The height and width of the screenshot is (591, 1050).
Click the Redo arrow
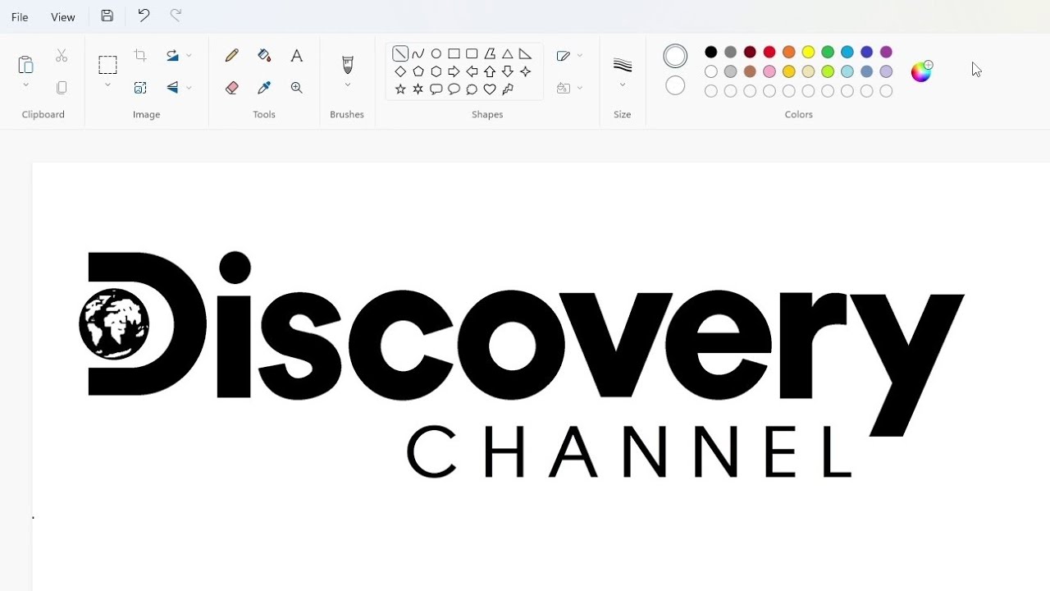point(176,15)
